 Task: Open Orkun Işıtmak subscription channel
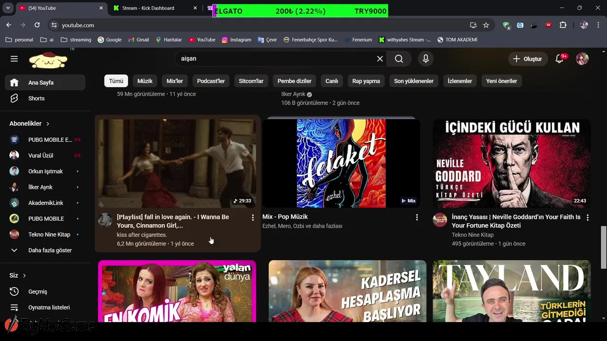[45, 171]
